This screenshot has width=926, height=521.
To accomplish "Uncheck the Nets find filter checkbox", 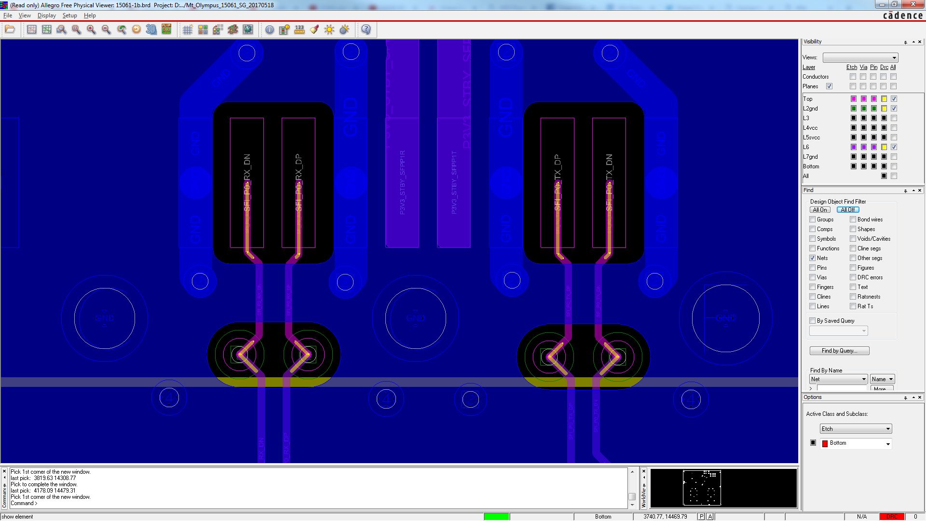I will pos(813,258).
